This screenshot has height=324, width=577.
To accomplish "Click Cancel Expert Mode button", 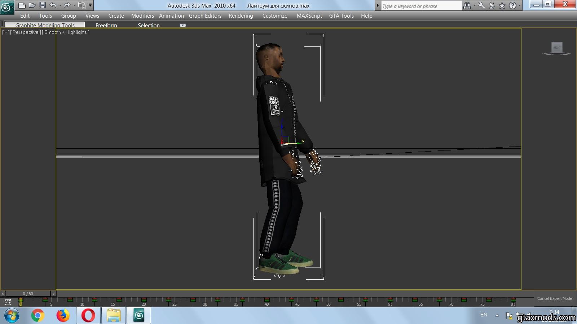I will (554, 298).
